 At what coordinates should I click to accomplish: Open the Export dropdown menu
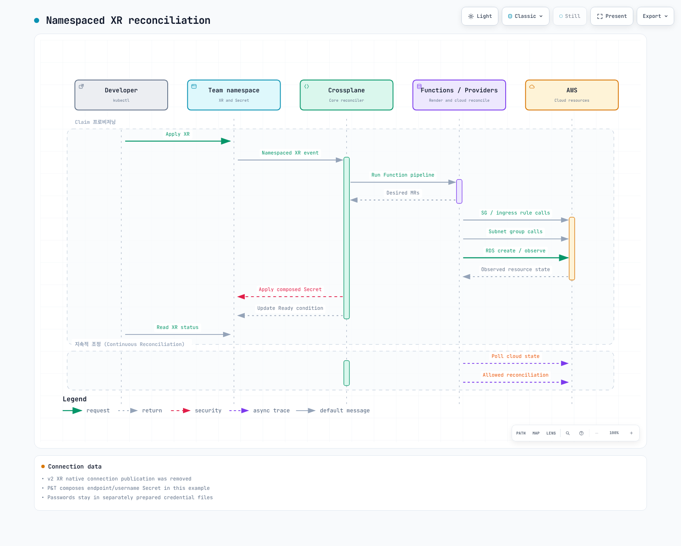[x=655, y=16]
